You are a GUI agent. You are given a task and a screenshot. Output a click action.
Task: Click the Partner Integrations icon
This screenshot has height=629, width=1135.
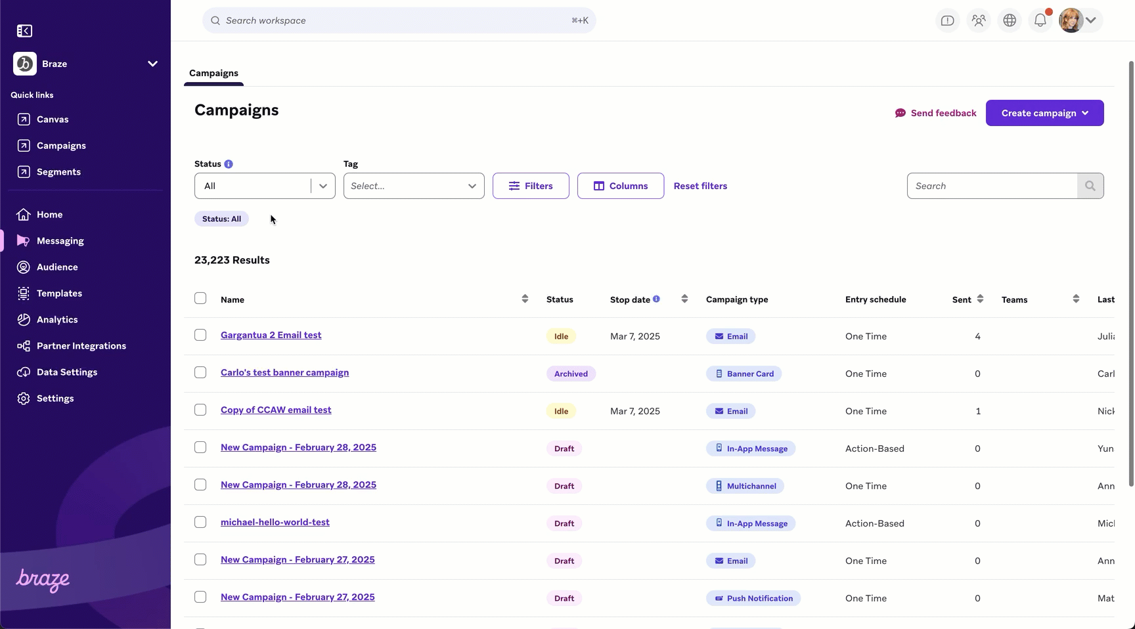(24, 346)
